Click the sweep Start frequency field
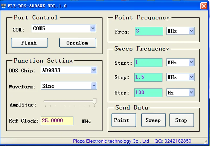 coord(149,62)
